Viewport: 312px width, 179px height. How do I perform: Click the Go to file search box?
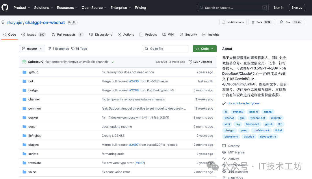coord(165,49)
